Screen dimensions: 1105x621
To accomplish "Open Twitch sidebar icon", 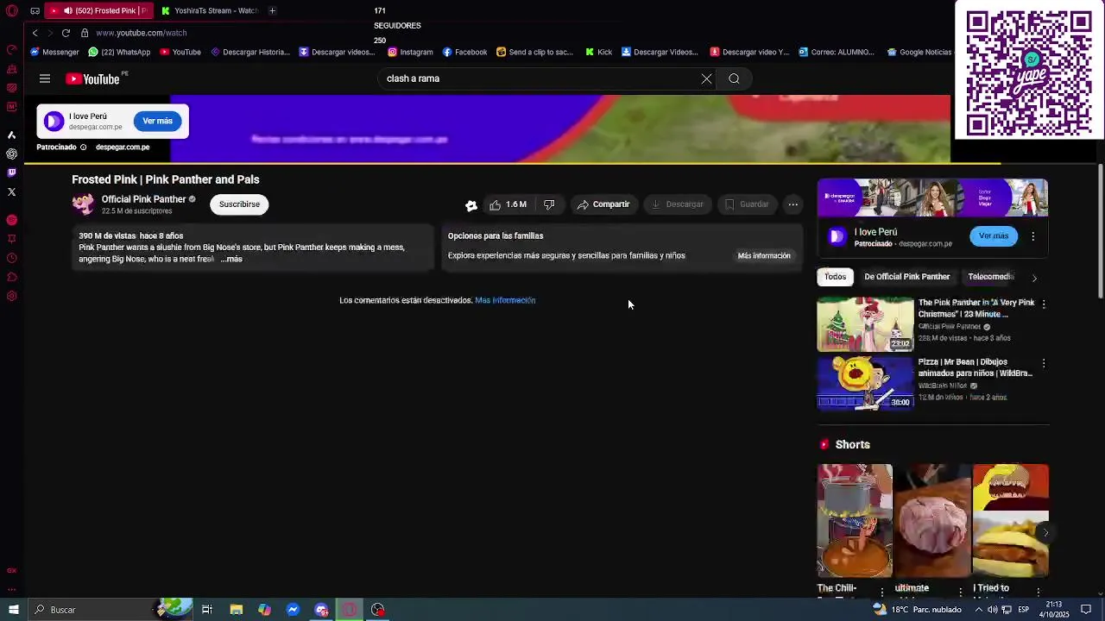I will pyautogui.click(x=11, y=172).
